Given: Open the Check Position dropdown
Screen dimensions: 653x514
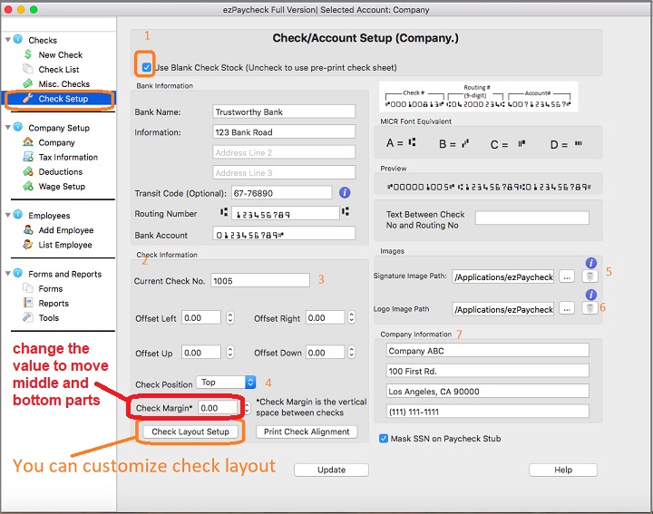Looking at the screenshot, I should point(226,382).
